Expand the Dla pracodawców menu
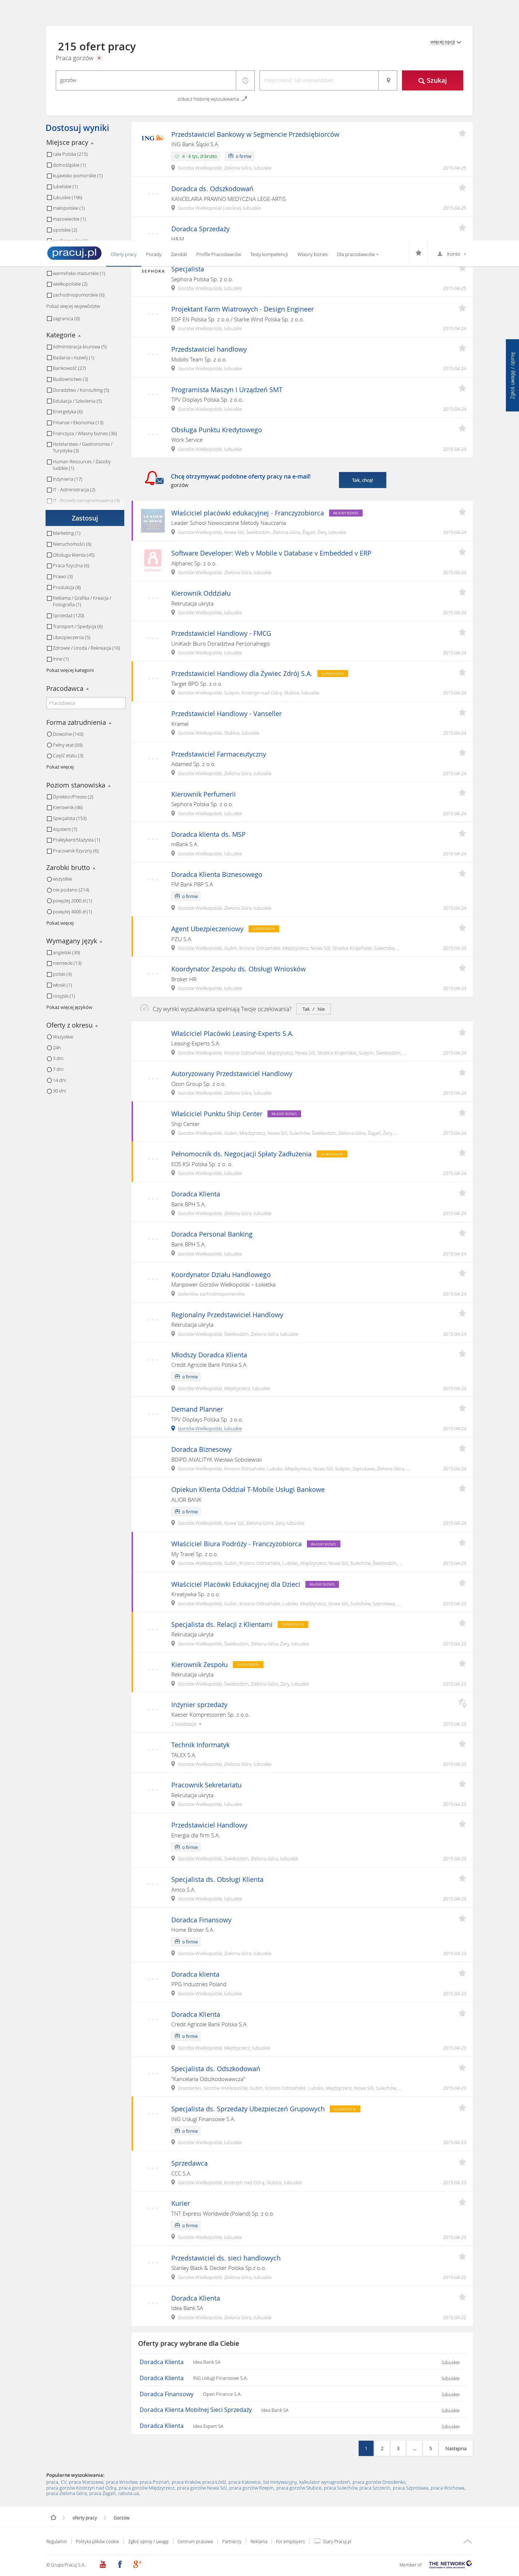This screenshot has width=519, height=2576. 357,254
